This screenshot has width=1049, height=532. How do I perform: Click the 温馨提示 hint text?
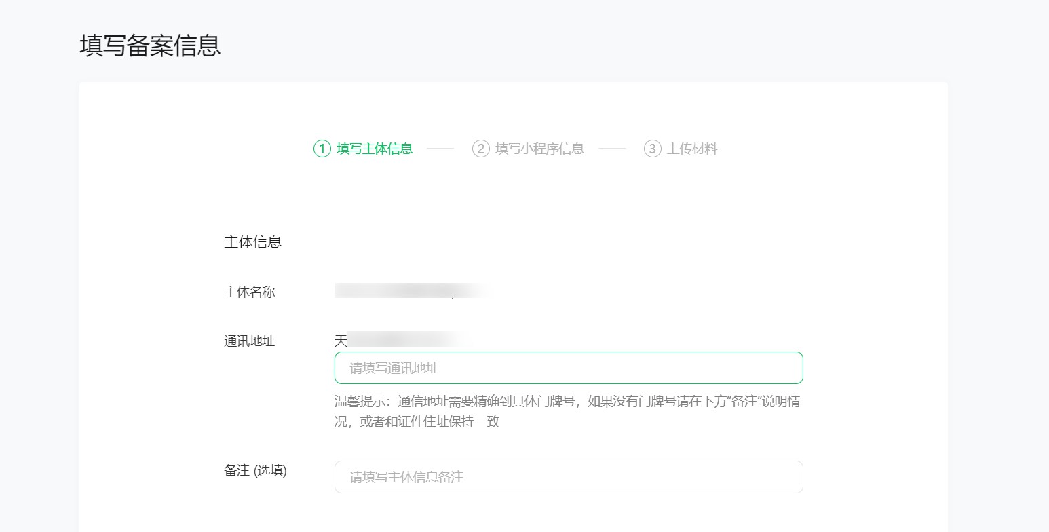[567, 402]
